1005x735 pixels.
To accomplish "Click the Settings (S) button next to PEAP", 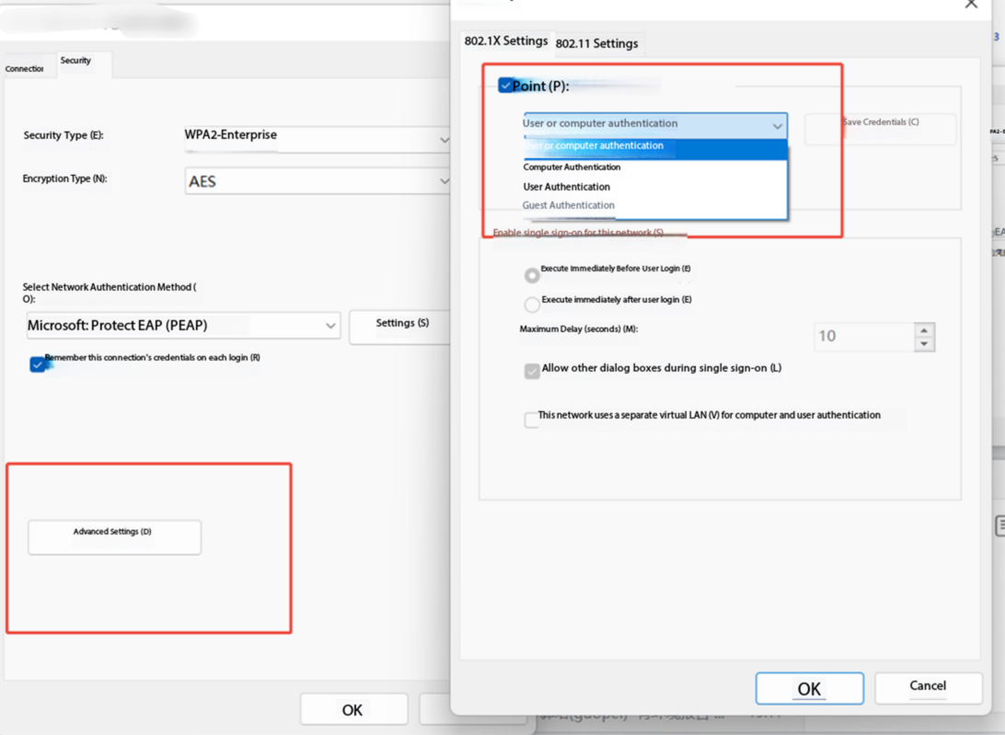I will click(x=401, y=325).
